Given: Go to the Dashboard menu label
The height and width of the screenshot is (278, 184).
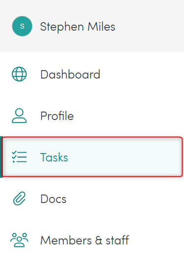Looking at the screenshot, I should pyautogui.click(x=71, y=74).
